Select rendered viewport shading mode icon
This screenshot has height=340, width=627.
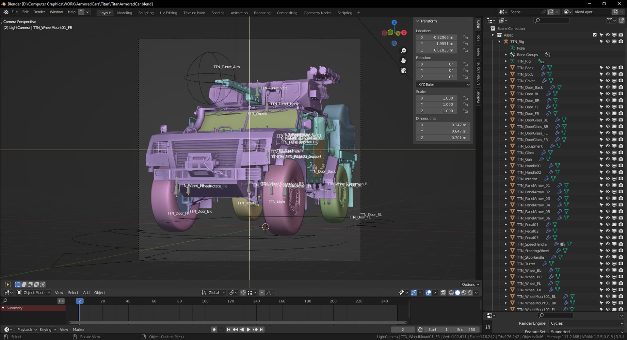pyautogui.click(x=470, y=293)
